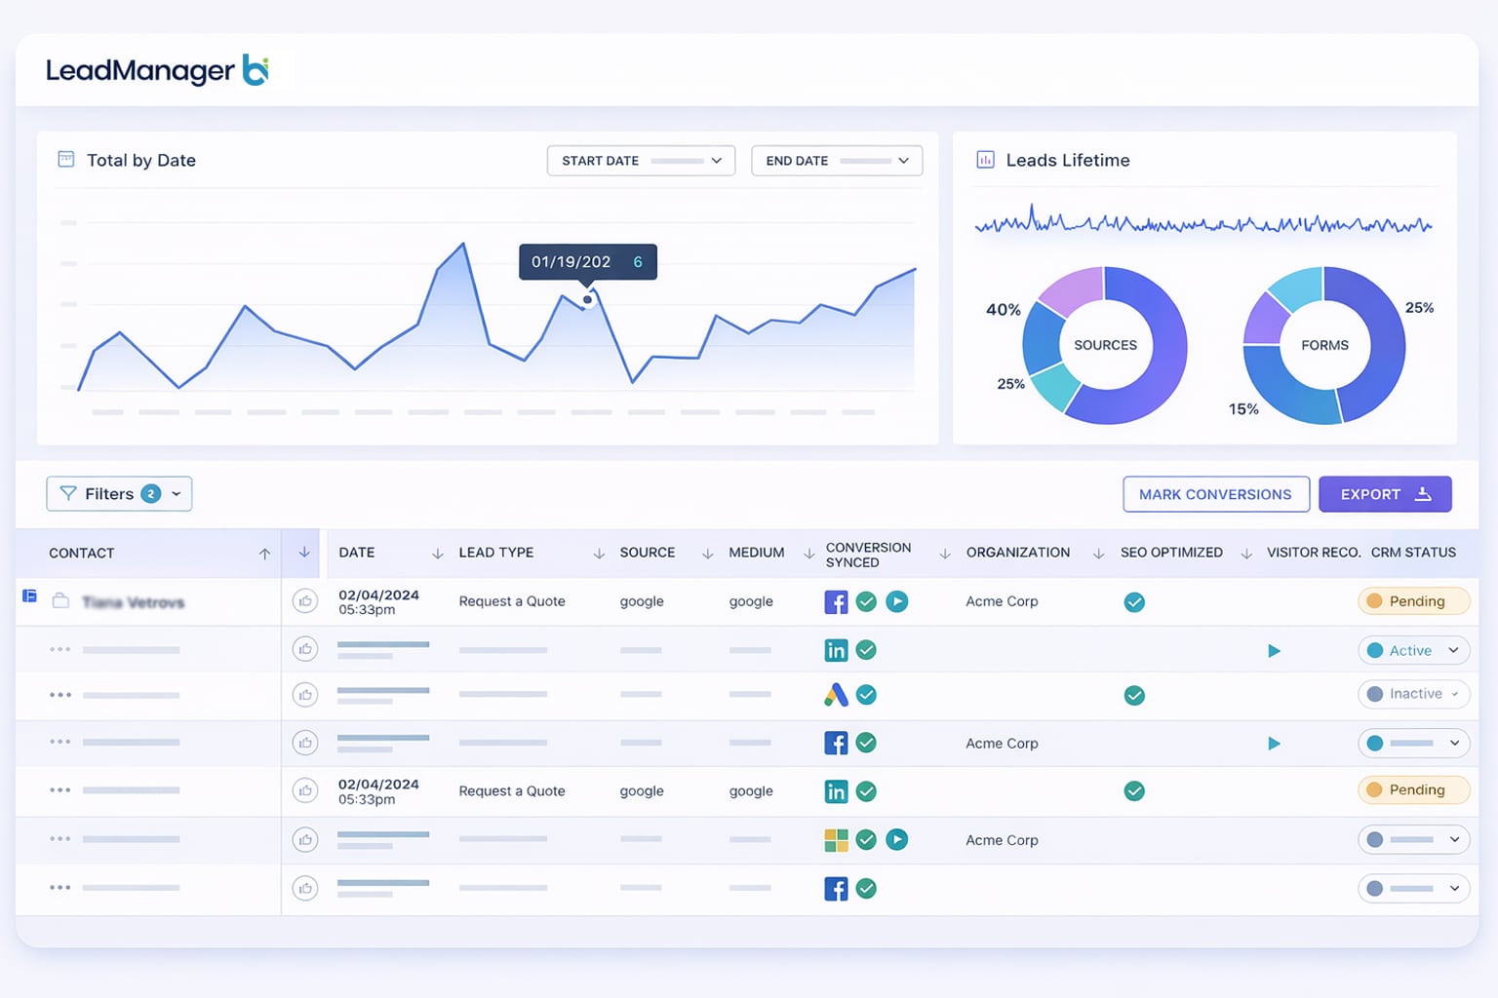Click the data point on the line chart

[x=587, y=300]
